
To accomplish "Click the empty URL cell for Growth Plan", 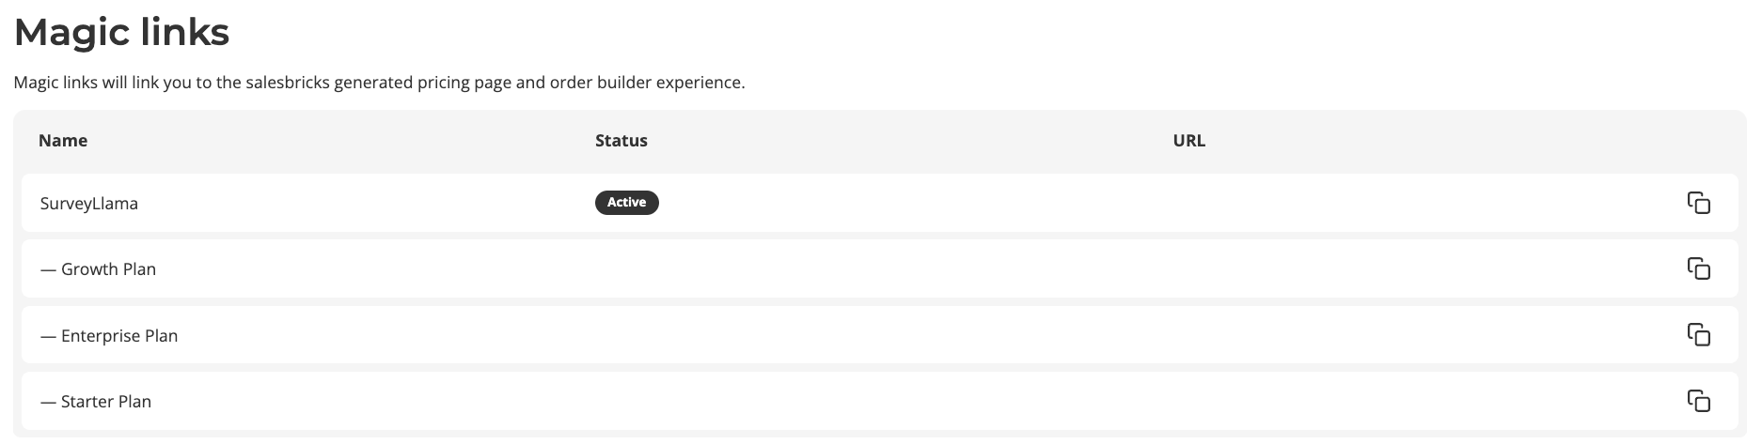I will click(x=1410, y=268).
